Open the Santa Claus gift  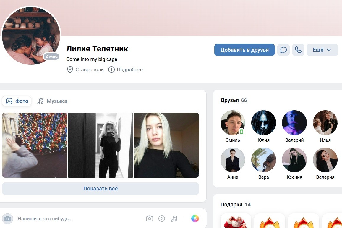[236, 221]
